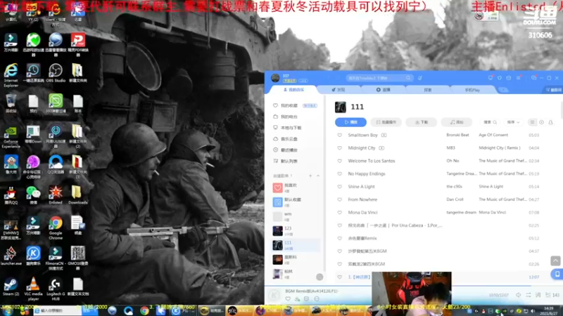Screen dimensions: 563x316
Task: Show lyrics with the lyrics icon
Action: coord(538,295)
